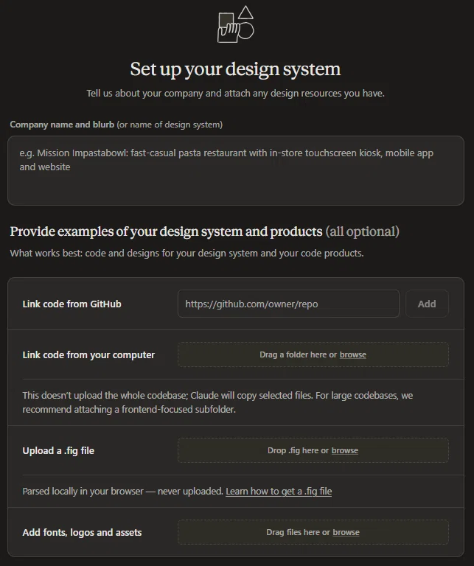Click the Add button for GitHub repo
The image size is (474, 566).
pos(427,304)
